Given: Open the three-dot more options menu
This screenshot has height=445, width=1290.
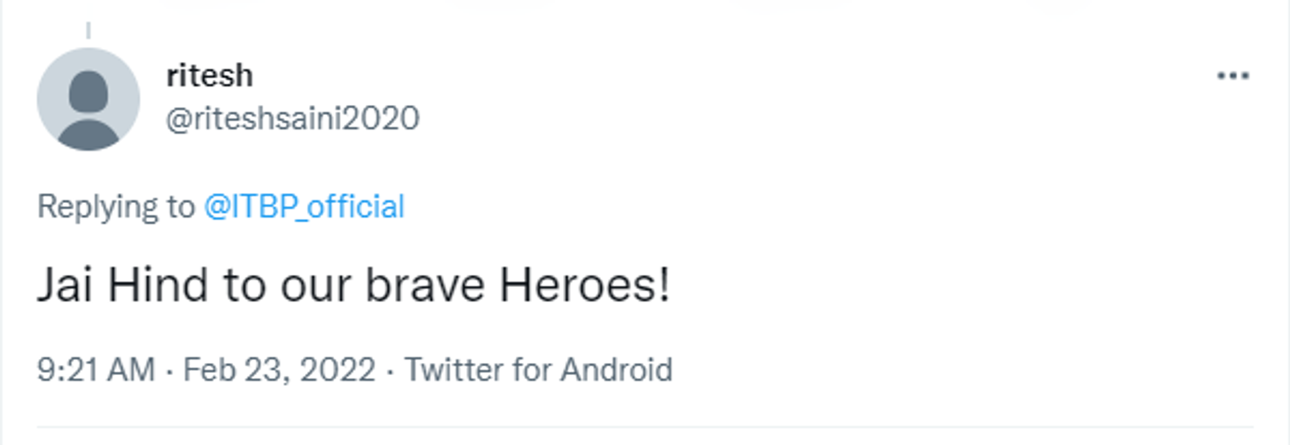Looking at the screenshot, I should coord(1233,76).
